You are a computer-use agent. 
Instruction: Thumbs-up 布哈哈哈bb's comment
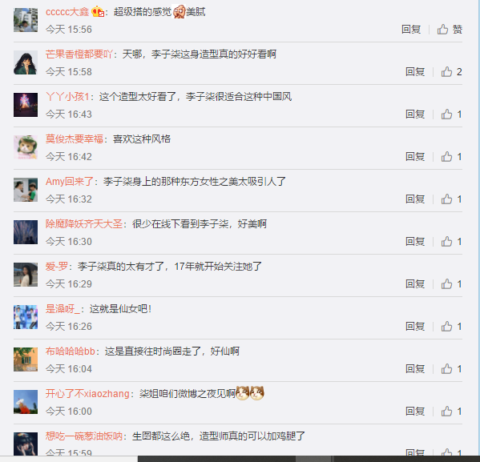click(x=451, y=369)
